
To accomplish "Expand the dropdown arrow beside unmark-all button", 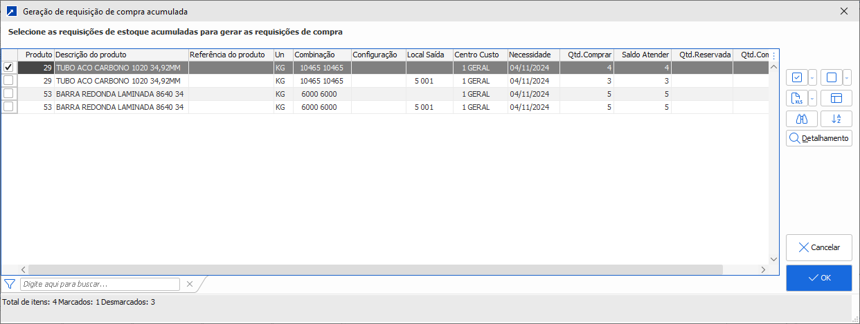I will [847, 77].
